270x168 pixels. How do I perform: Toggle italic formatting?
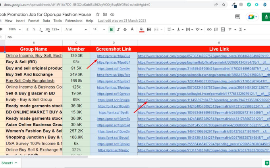tap(118, 30)
